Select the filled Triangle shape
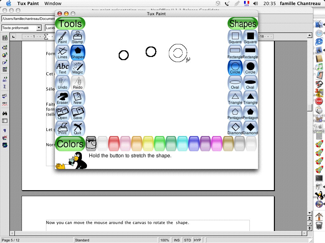This screenshot has width=325, height=243. [x=250, y=98]
